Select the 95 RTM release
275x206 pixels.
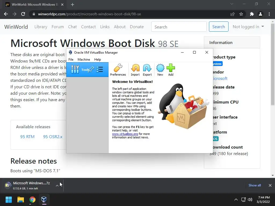[27, 137]
